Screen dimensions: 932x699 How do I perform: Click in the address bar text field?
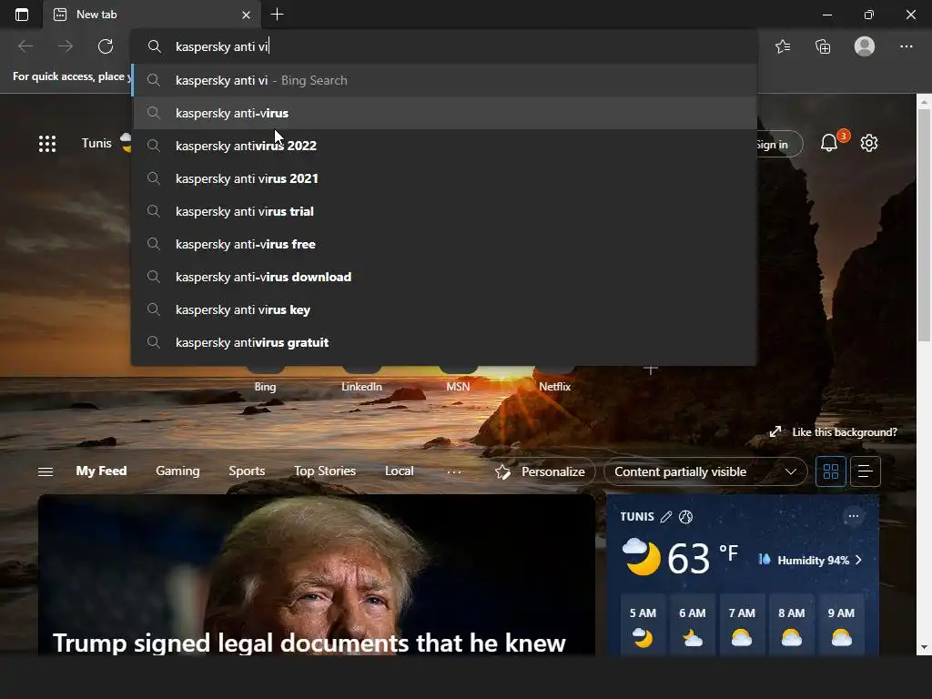(446, 46)
